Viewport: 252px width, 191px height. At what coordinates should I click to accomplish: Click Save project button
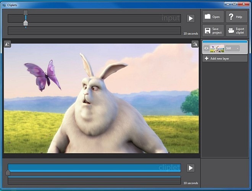point(213,31)
